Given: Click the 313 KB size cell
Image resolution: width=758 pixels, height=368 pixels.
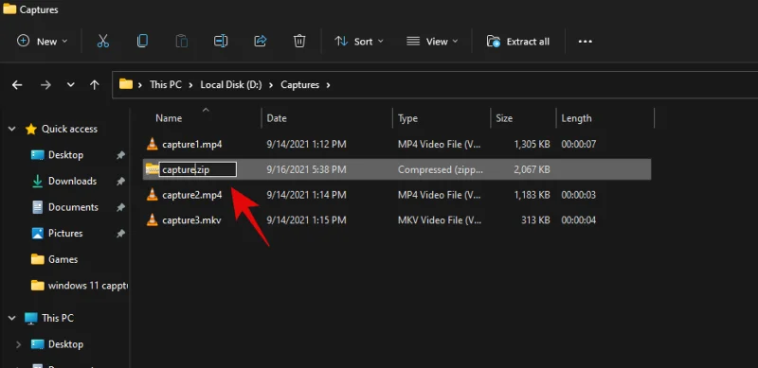Looking at the screenshot, I should 535,220.
